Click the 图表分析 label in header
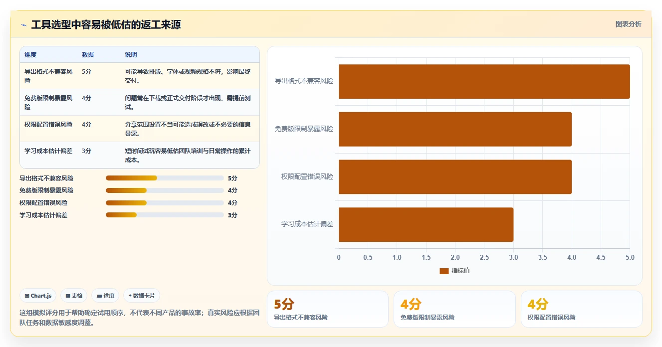The width and height of the screenshot is (662, 347). coord(629,24)
